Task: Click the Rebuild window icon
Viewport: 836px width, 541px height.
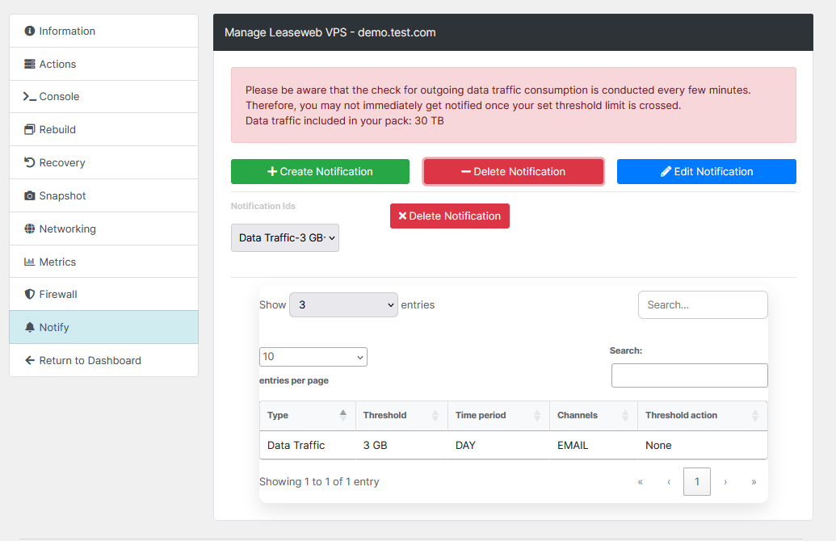Action: click(30, 129)
